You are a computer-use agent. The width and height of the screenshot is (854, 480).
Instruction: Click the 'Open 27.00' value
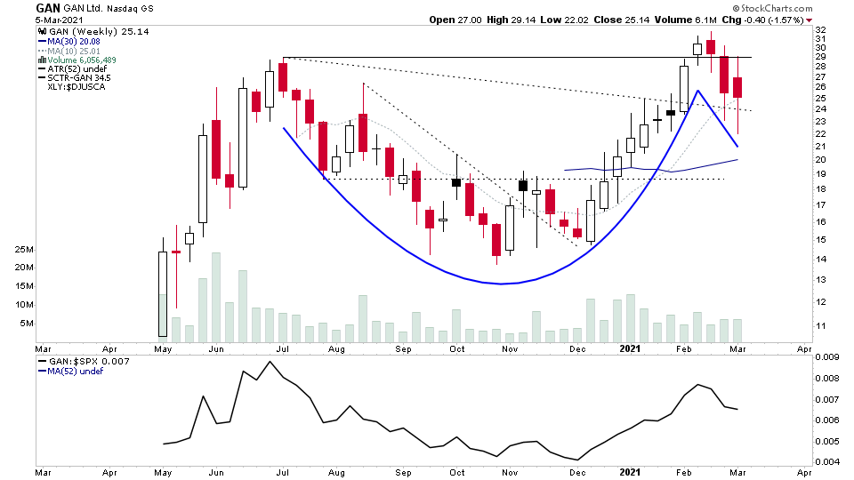click(x=455, y=20)
